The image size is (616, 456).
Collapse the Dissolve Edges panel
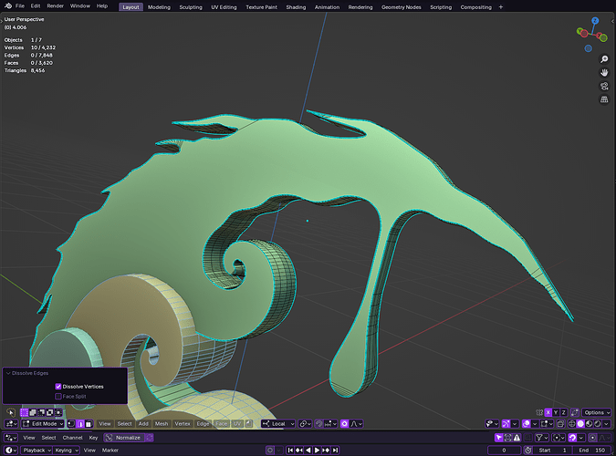pos(8,373)
